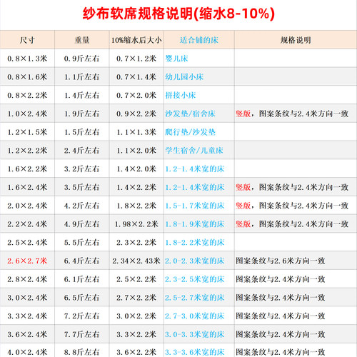
Task: Click shrunk size 2.34×2.43米
Action: [x=136, y=261]
